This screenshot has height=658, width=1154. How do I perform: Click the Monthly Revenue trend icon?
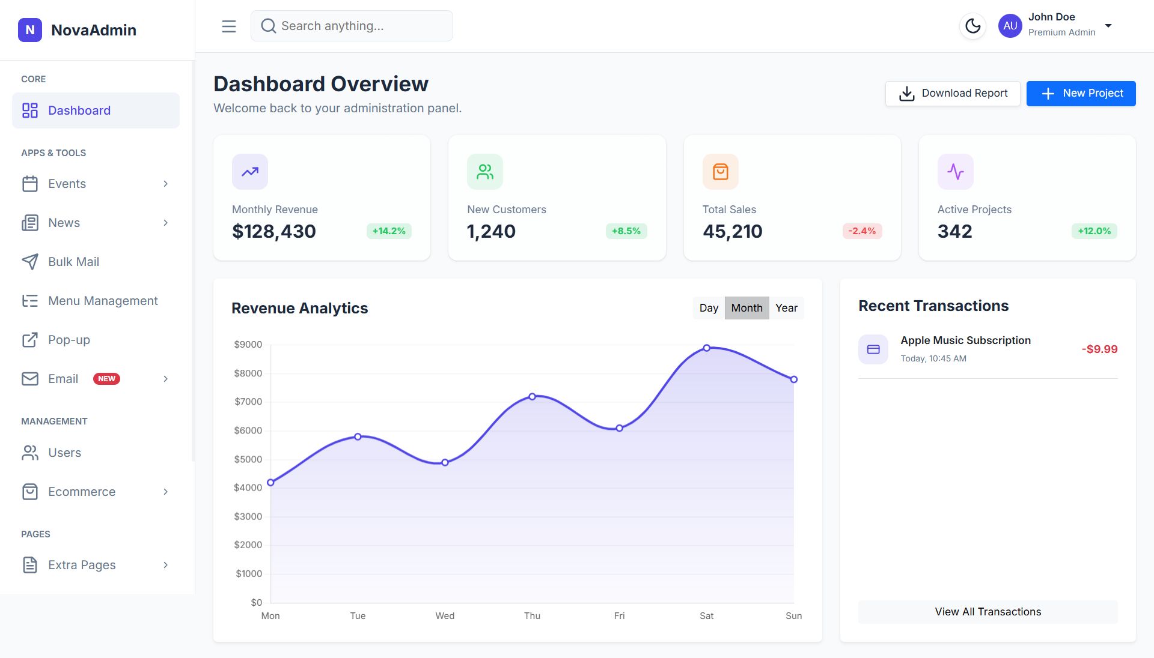point(250,172)
